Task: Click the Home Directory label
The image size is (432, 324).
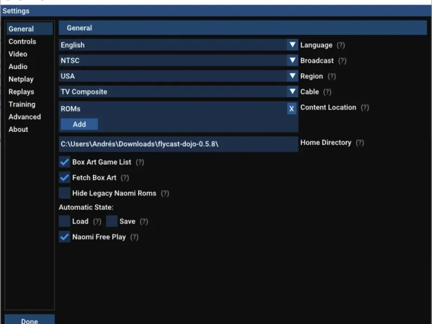Action: coord(326,143)
